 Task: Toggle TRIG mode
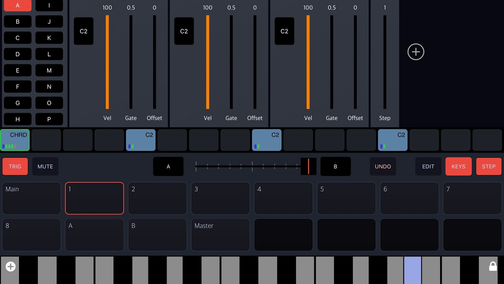(x=15, y=166)
